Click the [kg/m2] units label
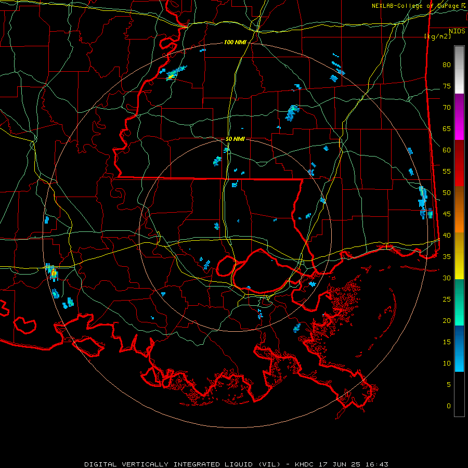468x468 pixels. tap(437, 36)
